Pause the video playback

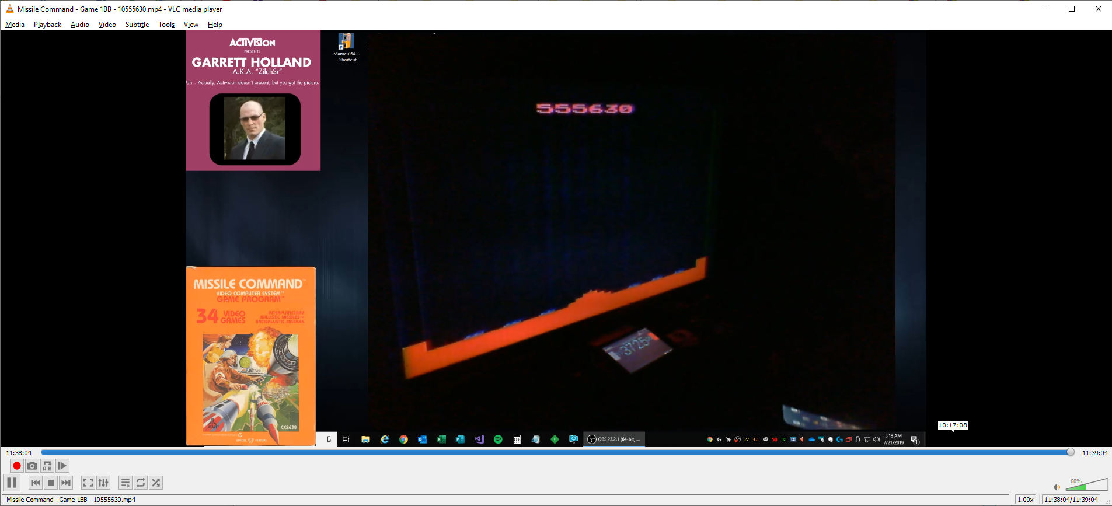pos(12,483)
